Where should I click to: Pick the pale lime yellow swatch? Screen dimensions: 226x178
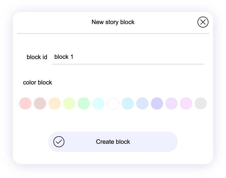click(x=69, y=103)
